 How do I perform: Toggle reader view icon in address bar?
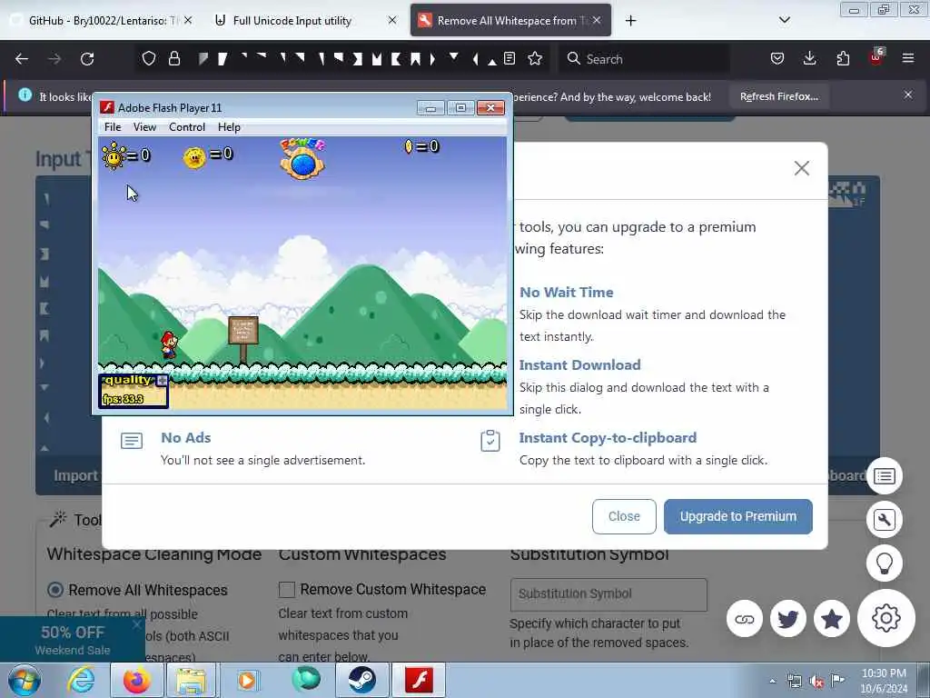click(510, 58)
